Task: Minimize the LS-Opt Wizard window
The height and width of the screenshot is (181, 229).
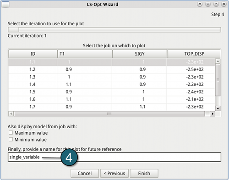Action: [x=208, y=4]
